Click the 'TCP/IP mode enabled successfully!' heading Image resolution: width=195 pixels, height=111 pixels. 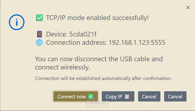(97, 18)
